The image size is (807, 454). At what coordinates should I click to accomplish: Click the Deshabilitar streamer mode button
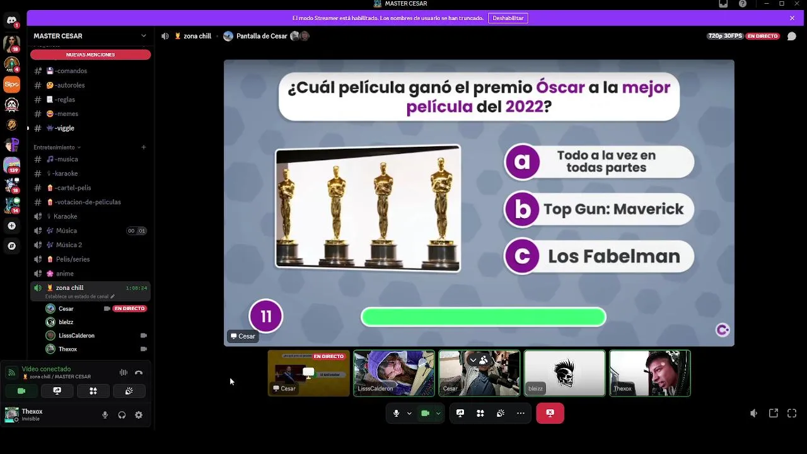(508, 18)
